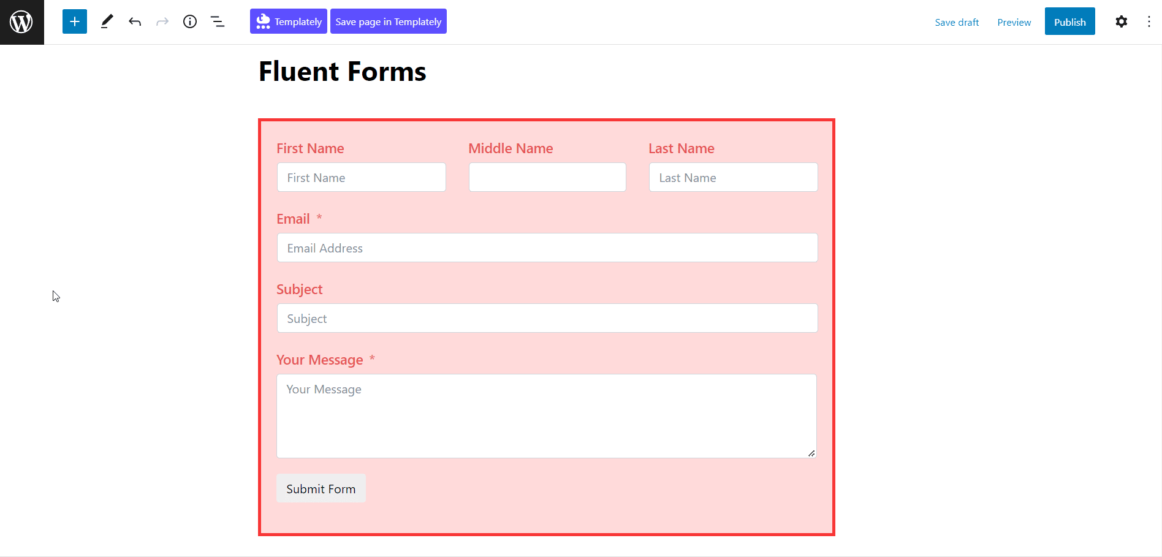
Task: Open the Preview dropdown
Action: coord(1014,21)
